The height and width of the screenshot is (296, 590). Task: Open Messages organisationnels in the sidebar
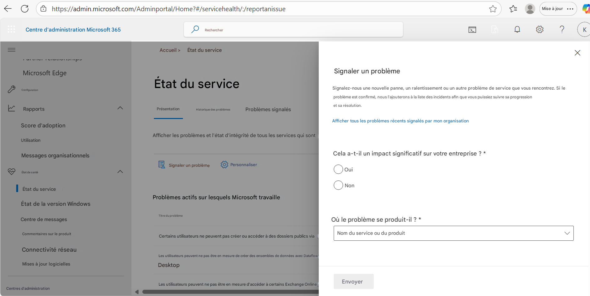tap(55, 155)
